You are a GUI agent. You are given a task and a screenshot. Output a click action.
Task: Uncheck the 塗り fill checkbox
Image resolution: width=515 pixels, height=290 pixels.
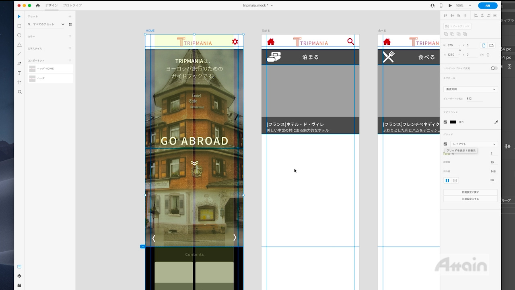pos(445,122)
